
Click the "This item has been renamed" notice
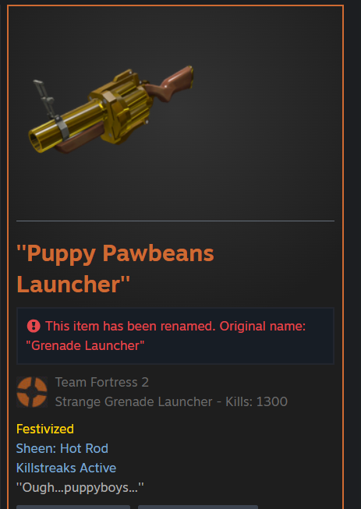[x=175, y=336]
